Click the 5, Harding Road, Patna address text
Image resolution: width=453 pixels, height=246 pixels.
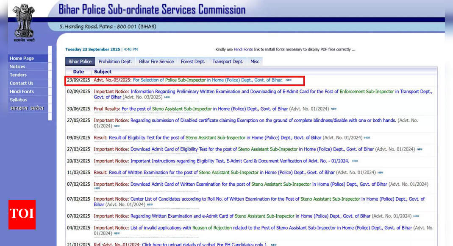pos(108,27)
